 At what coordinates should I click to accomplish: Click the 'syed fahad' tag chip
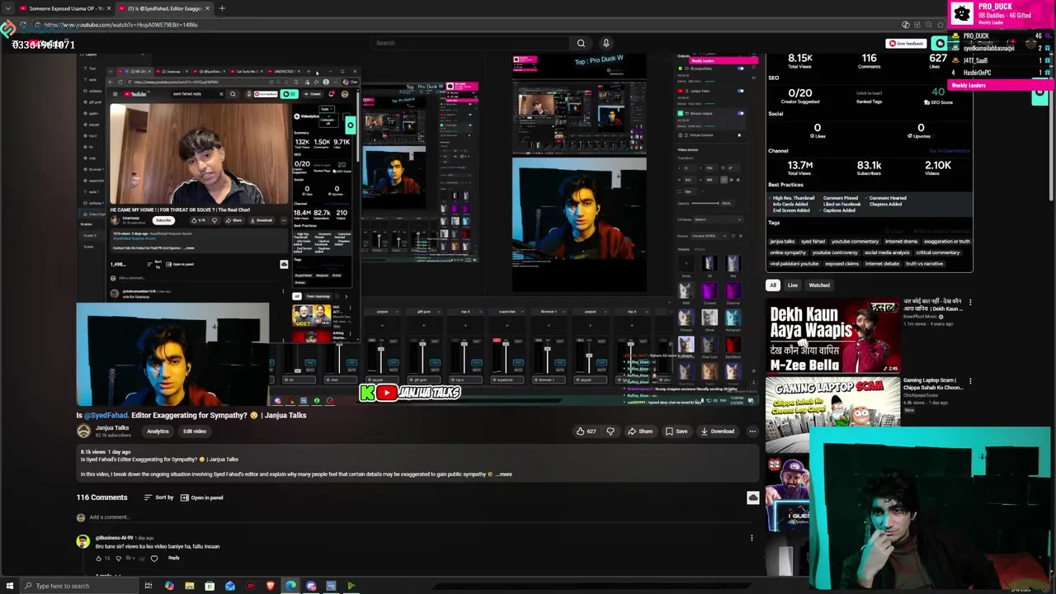click(x=813, y=242)
